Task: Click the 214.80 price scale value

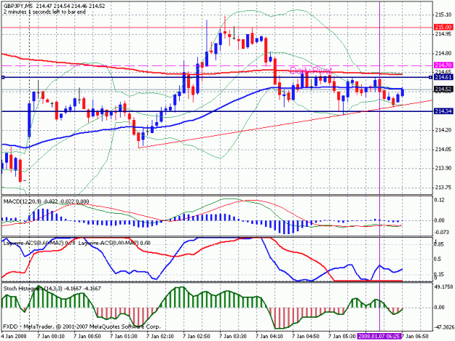Action: 443,53
